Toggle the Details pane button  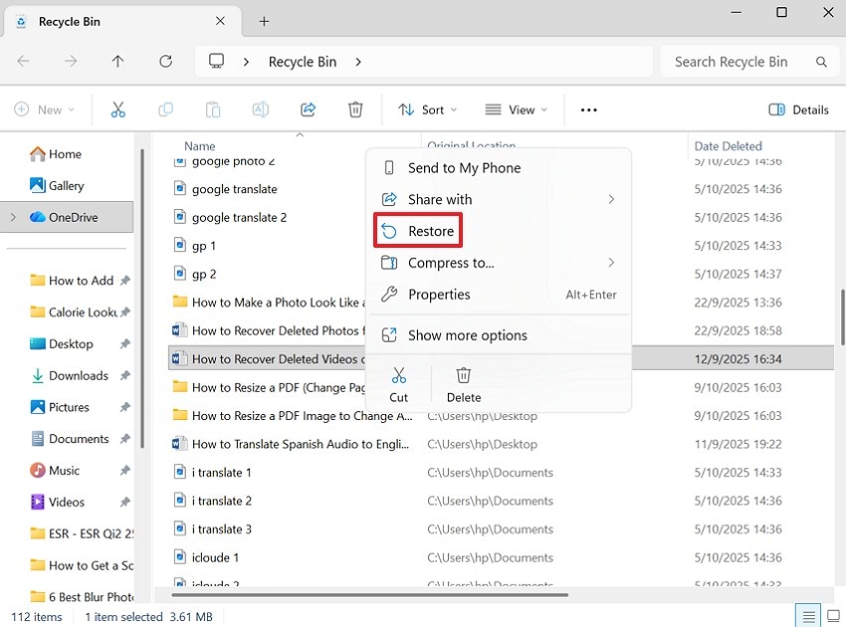pyautogui.click(x=797, y=109)
